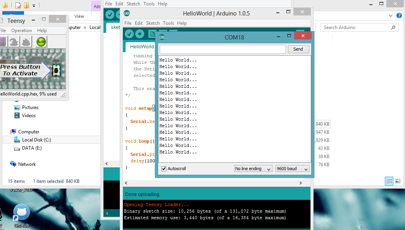This screenshot has width=405, height=230.
Task: Click the Teensy Reboot icon
Action: (x=26, y=42)
